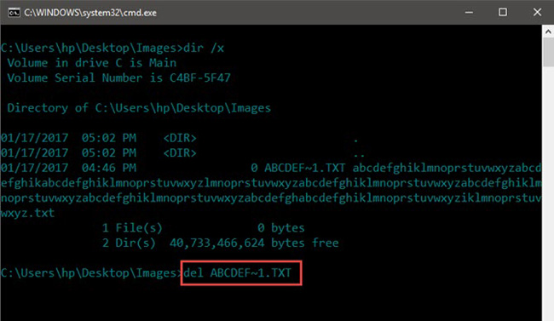Click 'Volume in drive C is Main' line

[91, 63]
